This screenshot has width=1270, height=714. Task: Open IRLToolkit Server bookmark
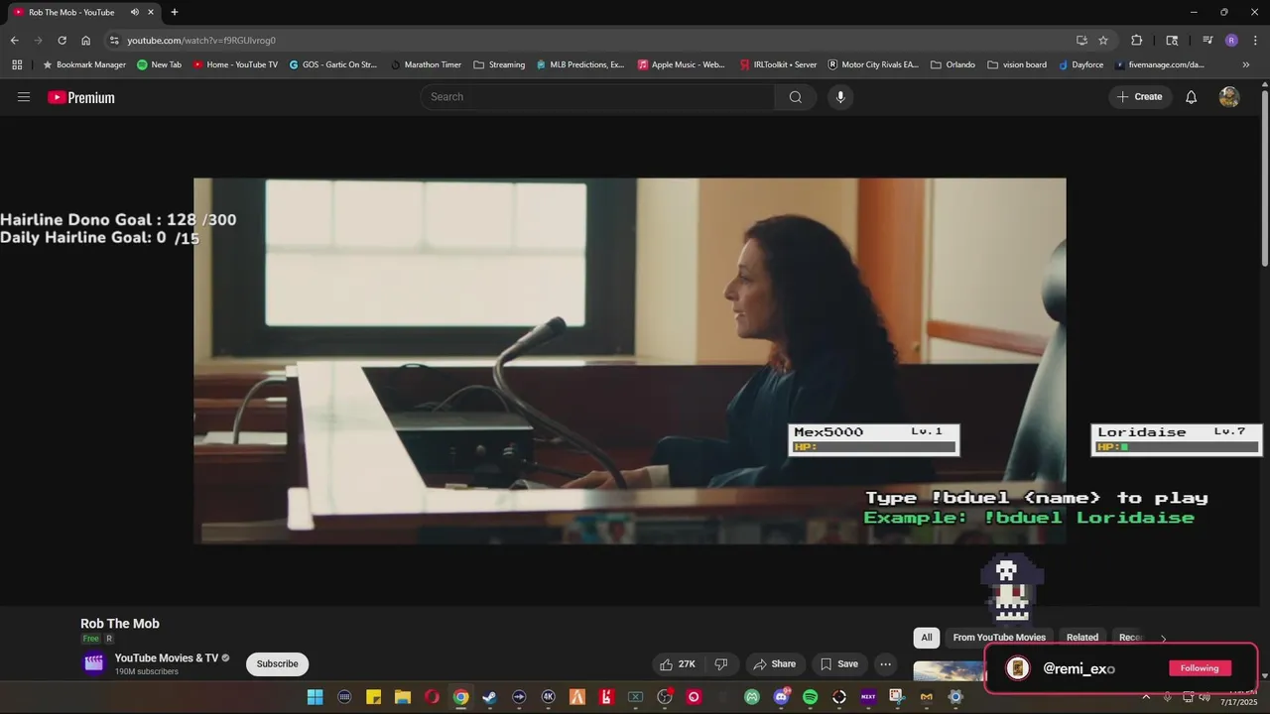779,64
